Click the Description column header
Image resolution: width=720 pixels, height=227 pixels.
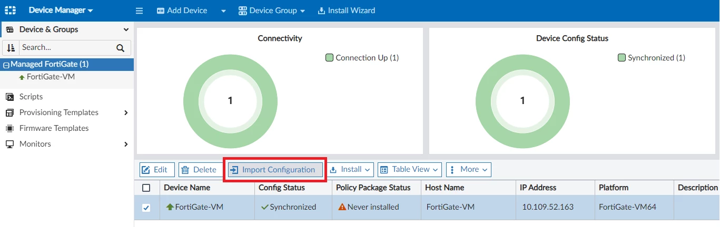(x=697, y=188)
